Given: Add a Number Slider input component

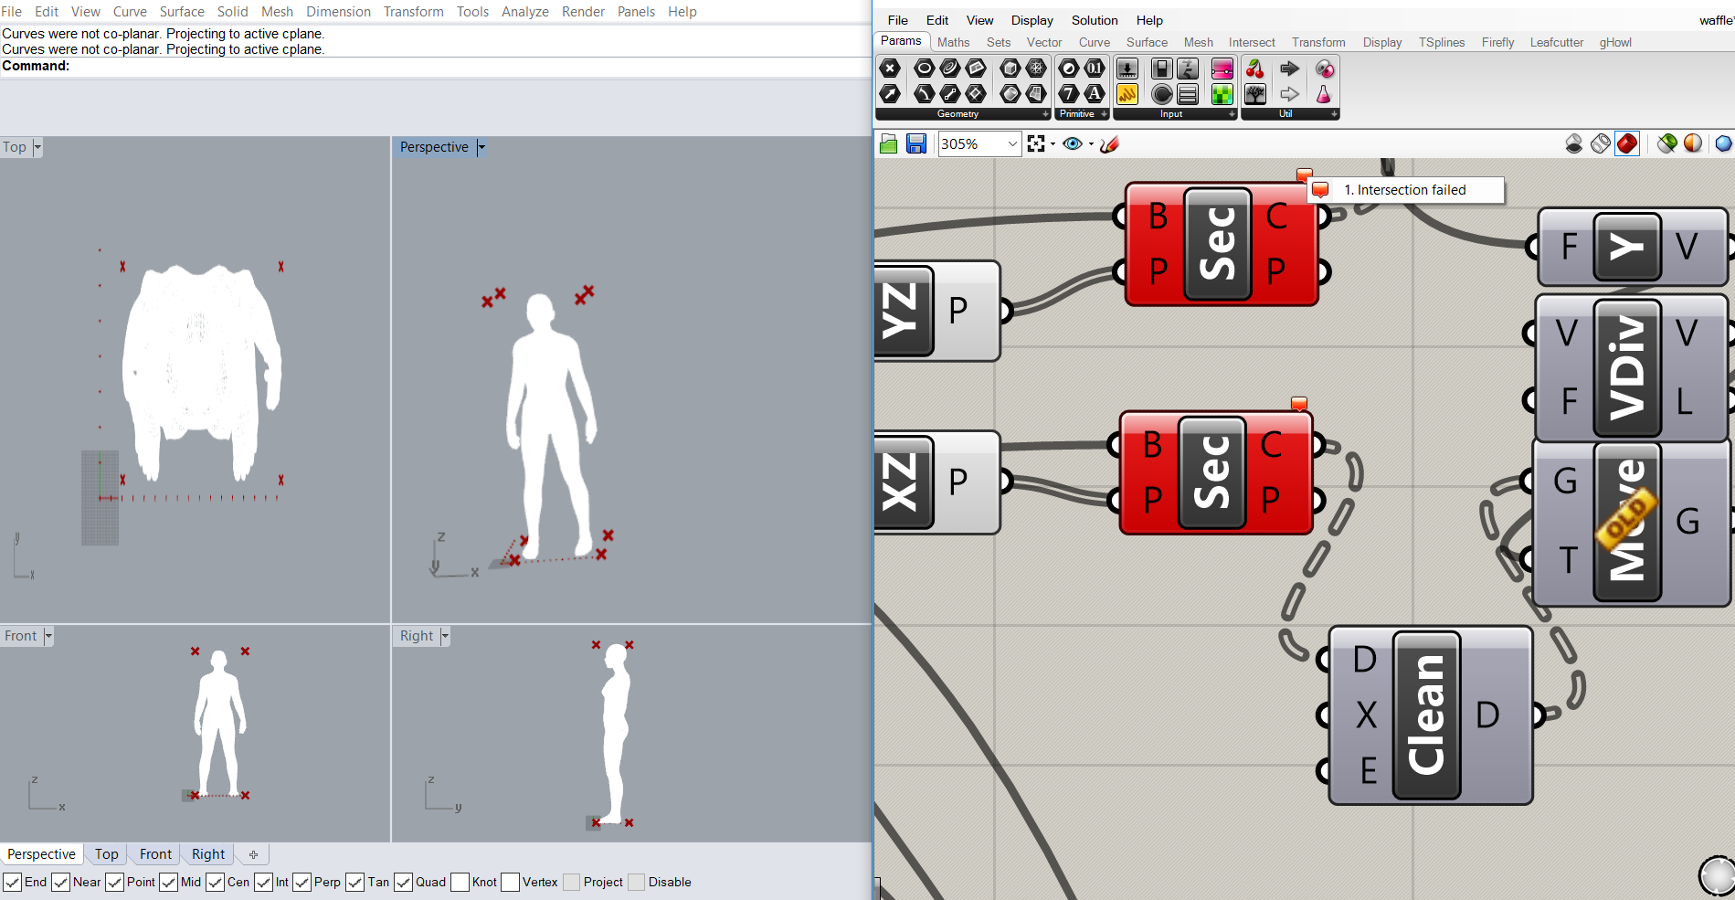Looking at the screenshot, I should [1127, 69].
